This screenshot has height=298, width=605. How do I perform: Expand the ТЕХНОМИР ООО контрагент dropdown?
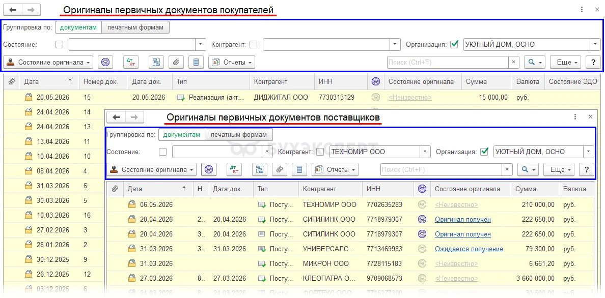pos(425,152)
